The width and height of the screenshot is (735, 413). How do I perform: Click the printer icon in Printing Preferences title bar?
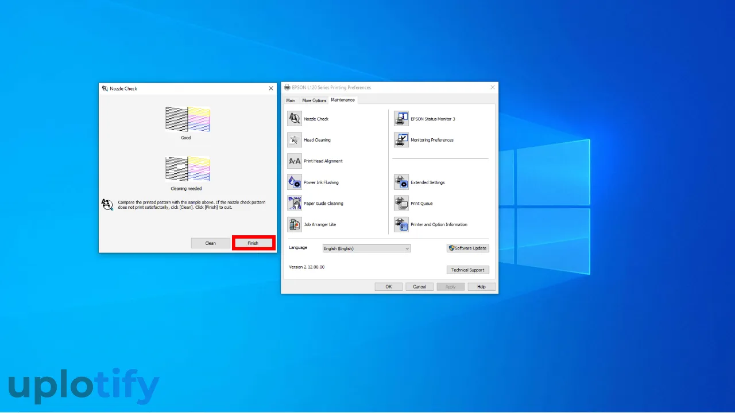(287, 88)
